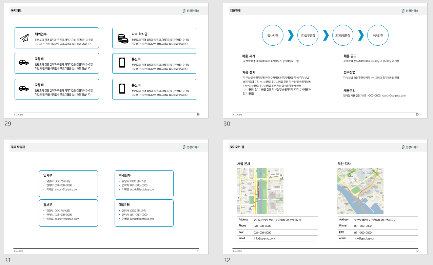Screen dimensions: 433x265
Task: Click the 해외연수 heading
Action: (x=41, y=34)
